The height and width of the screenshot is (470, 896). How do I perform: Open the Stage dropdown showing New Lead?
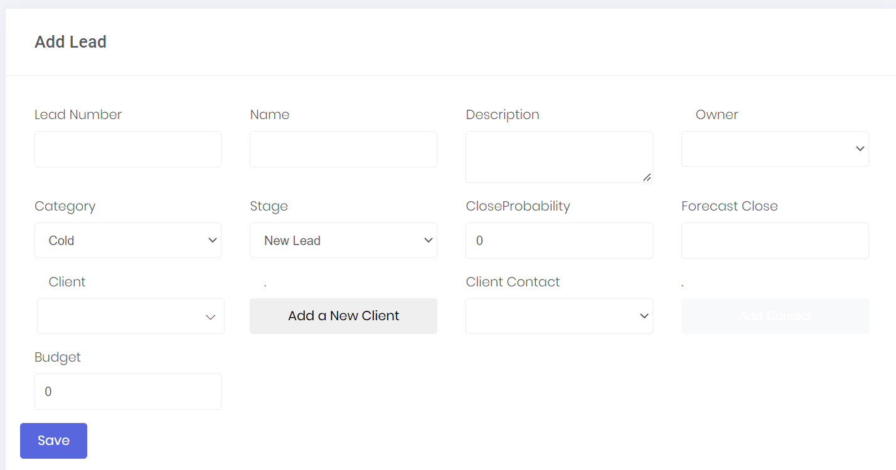point(343,240)
